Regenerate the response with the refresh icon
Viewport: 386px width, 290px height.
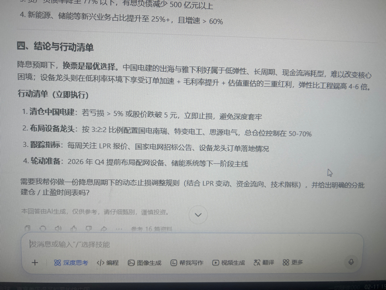coord(43,228)
